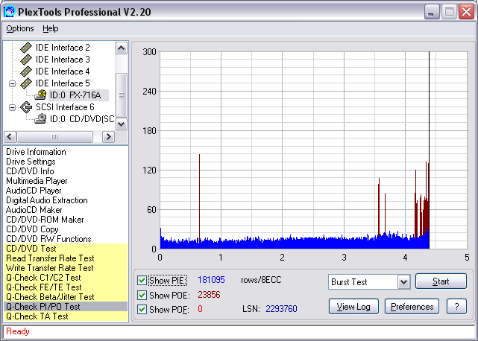Image resolution: width=478 pixels, height=341 pixels.
Task: Click the PlexTools title bar app icon
Action: (x=9, y=12)
